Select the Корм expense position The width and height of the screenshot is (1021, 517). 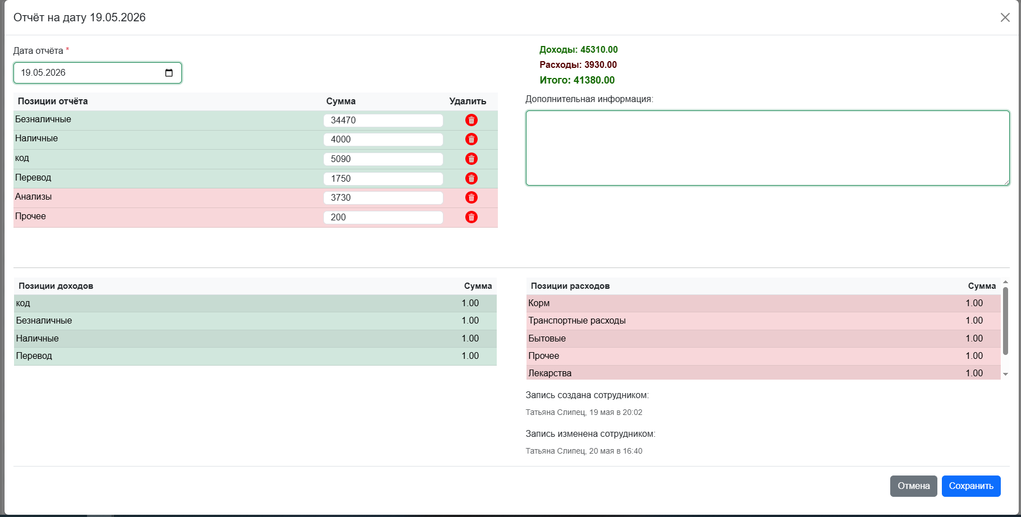click(763, 303)
